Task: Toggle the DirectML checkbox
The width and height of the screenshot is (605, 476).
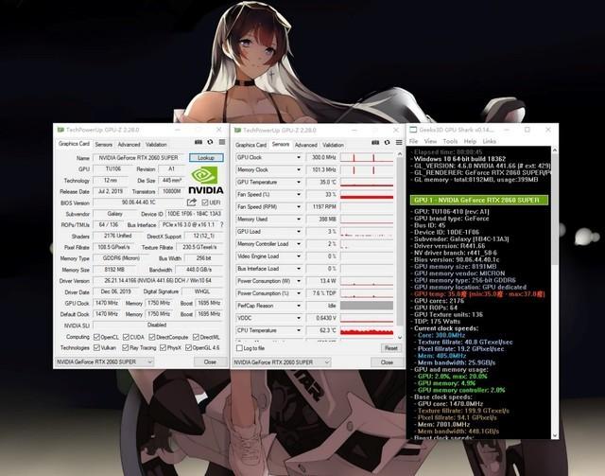Action: [196, 337]
